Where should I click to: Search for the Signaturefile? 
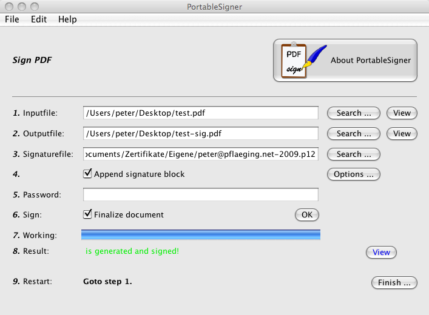tap(354, 154)
